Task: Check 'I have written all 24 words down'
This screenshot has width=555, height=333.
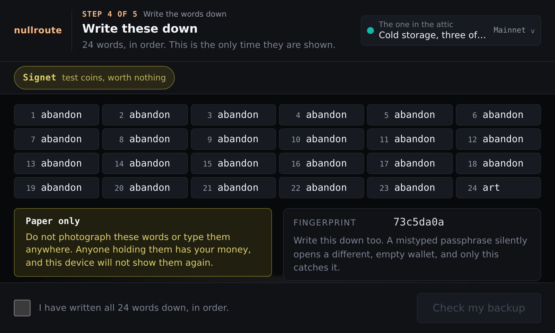Action: (22, 308)
